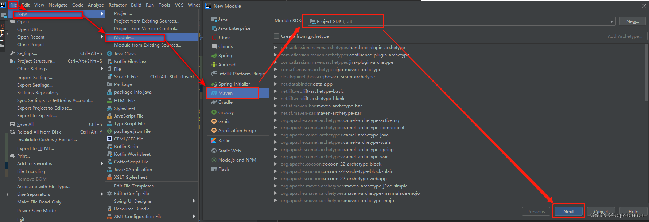Choose the Spring leaf icon
The width and height of the screenshot is (649, 222).
click(214, 56)
